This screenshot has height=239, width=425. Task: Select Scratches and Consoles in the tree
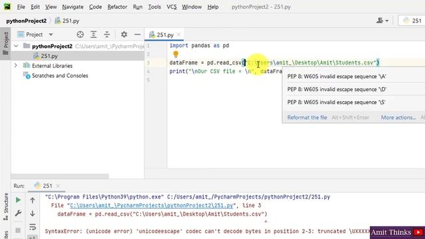point(60,76)
